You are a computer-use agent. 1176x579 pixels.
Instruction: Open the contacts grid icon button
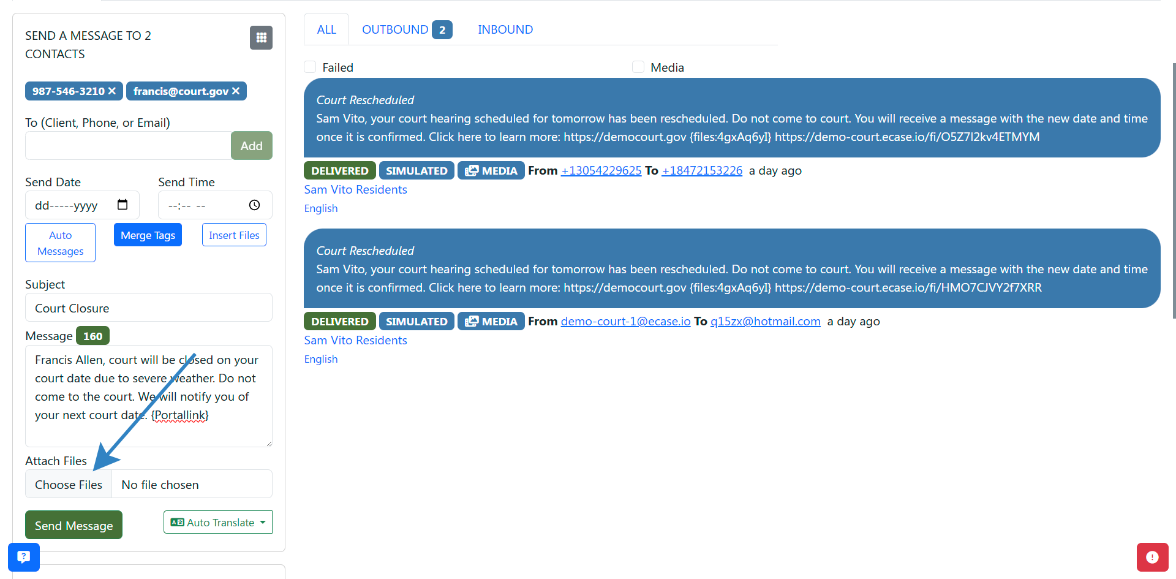(x=261, y=38)
